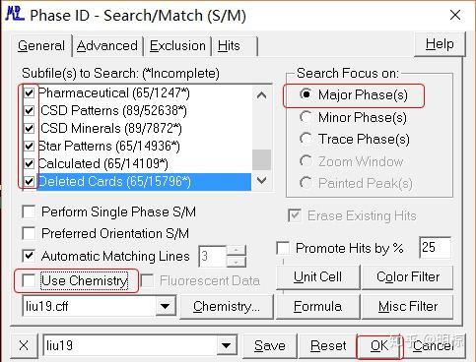Click the Color Filter button
The image size is (476, 362).
pos(408,277)
